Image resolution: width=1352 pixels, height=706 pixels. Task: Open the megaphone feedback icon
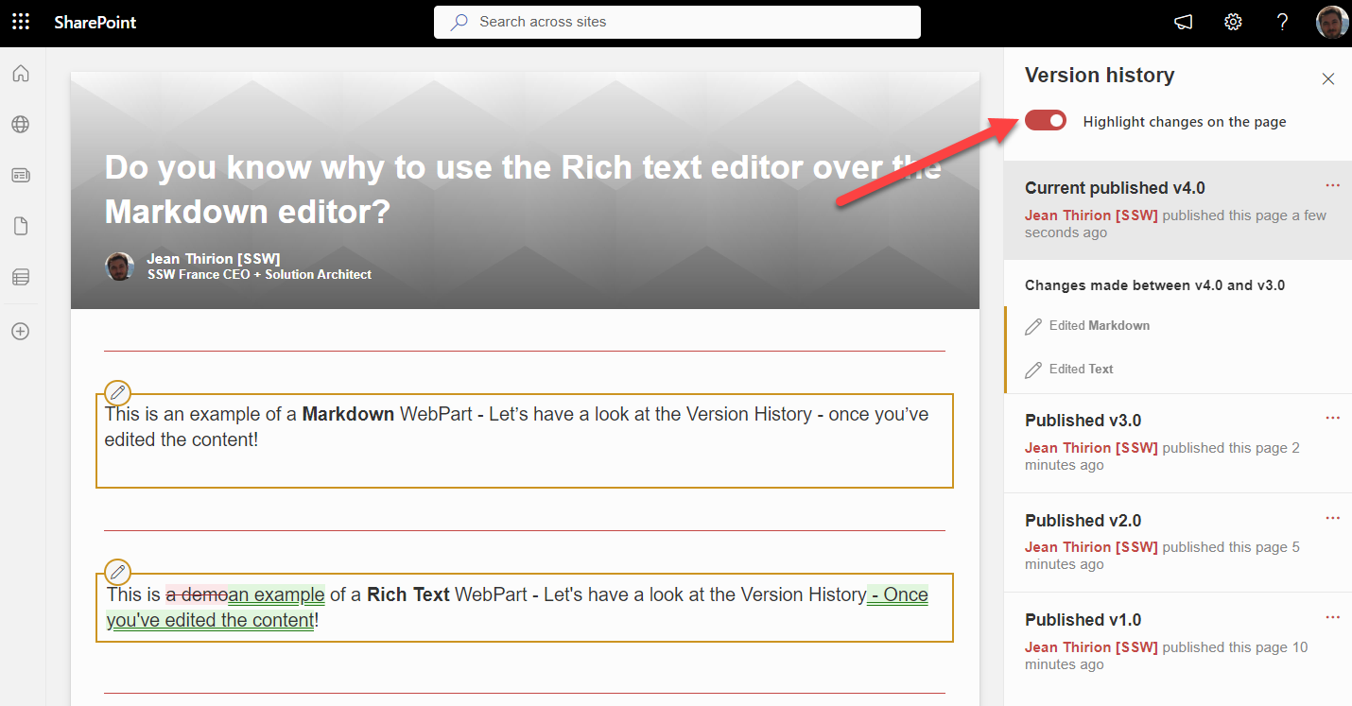click(1184, 23)
